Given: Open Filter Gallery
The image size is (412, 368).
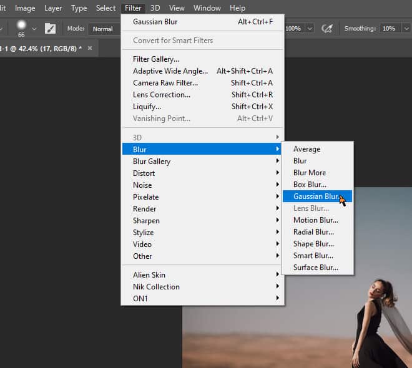Looking at the screenshot, I should (203, 59).
